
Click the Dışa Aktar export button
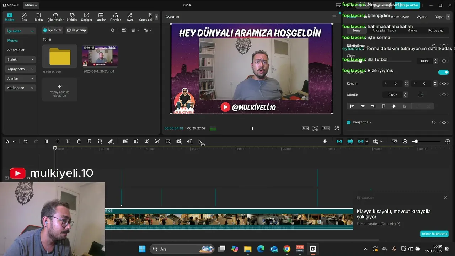pyautogui.click(x=407, y=5)
